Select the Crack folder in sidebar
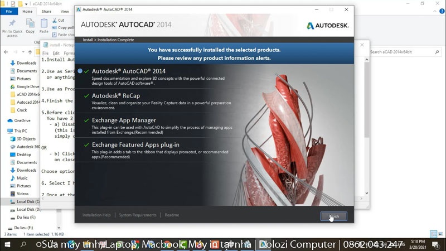This screenshot has width=446, height=251. pos(22,110)
